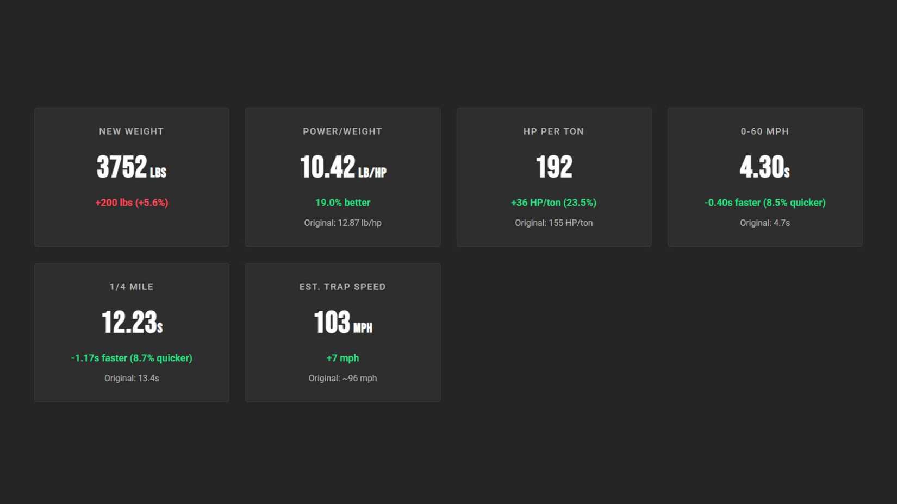Select the 103 MPH trap speed value
The width and height of the screenshot is (897, 504).
tap(342, 322)
